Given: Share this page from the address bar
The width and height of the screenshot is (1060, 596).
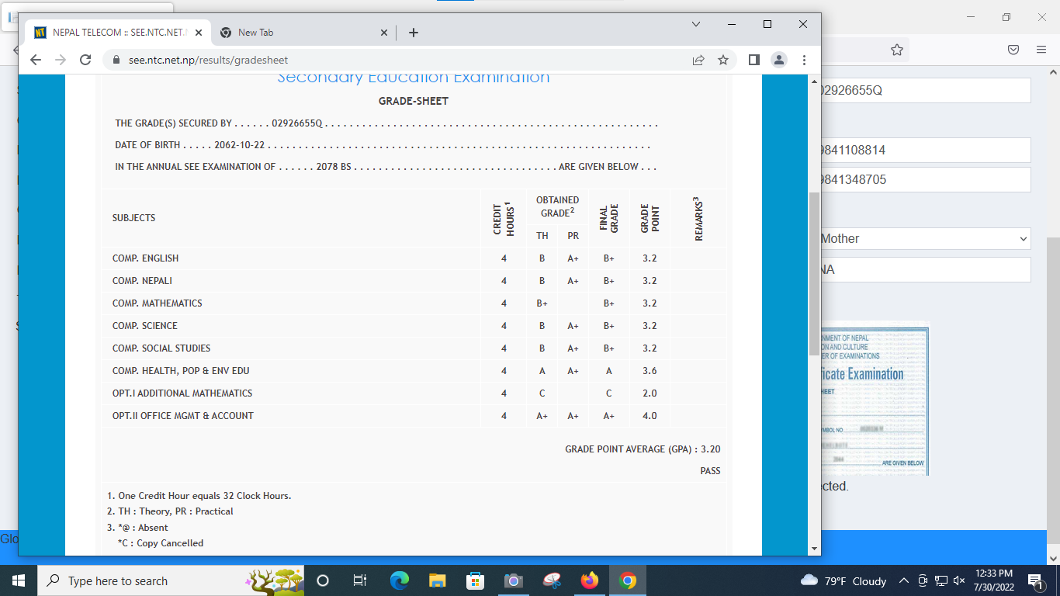Looking at the screenshot, I should [x=698, y=60].
